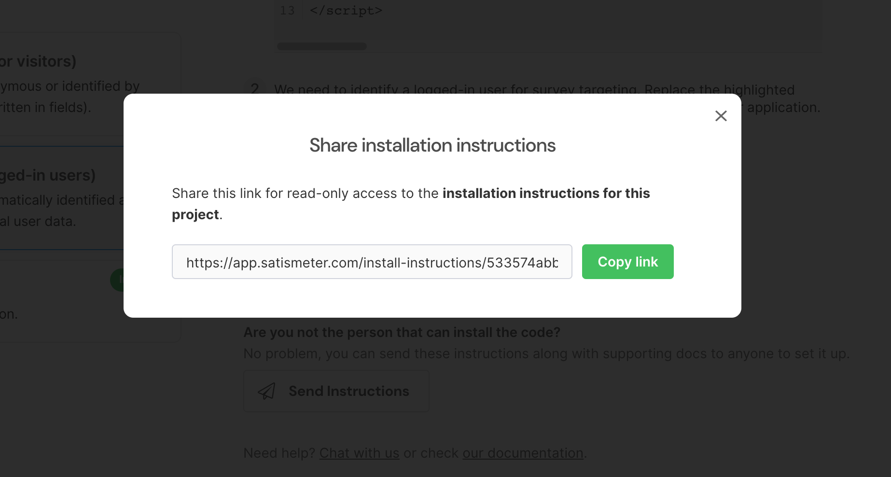Open the our documentation link
The width and height of the screenshot is (891, 477).
click(x=523, y=453)
